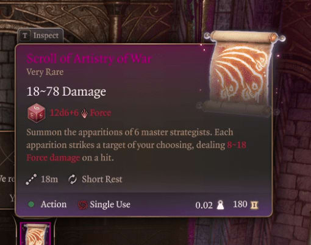The height and width of the screenshot is (245, 311).
Task: Click the T key badge
Action: 25,36
